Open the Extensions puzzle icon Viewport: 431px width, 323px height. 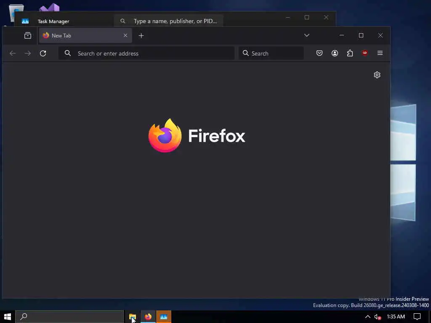pyautogui.click(x=350, y=53)
